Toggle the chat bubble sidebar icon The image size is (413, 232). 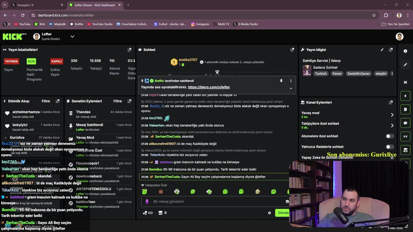click(x=406, y=123)
